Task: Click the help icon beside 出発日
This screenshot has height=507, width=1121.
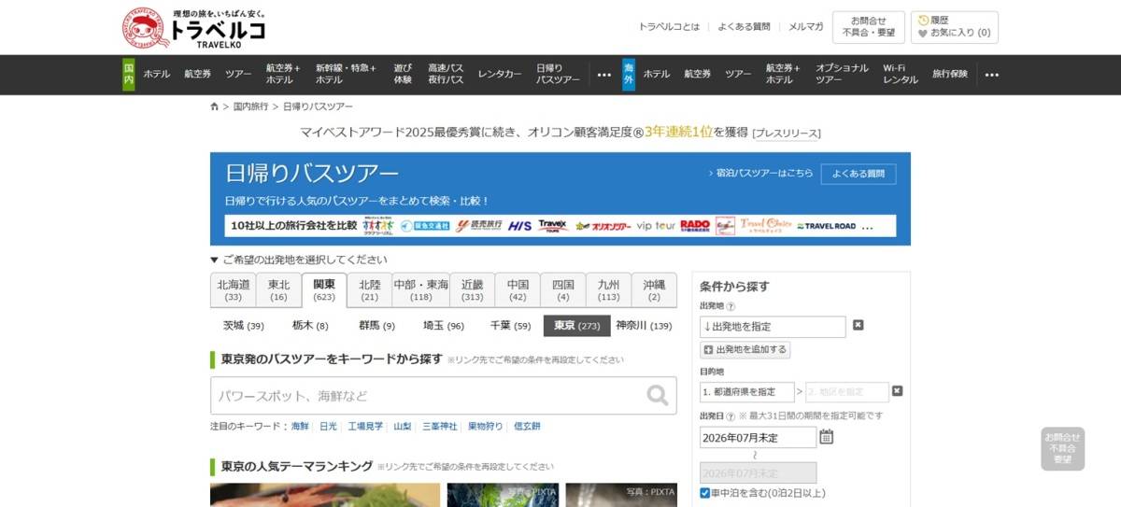Action: tap(731, 415)
